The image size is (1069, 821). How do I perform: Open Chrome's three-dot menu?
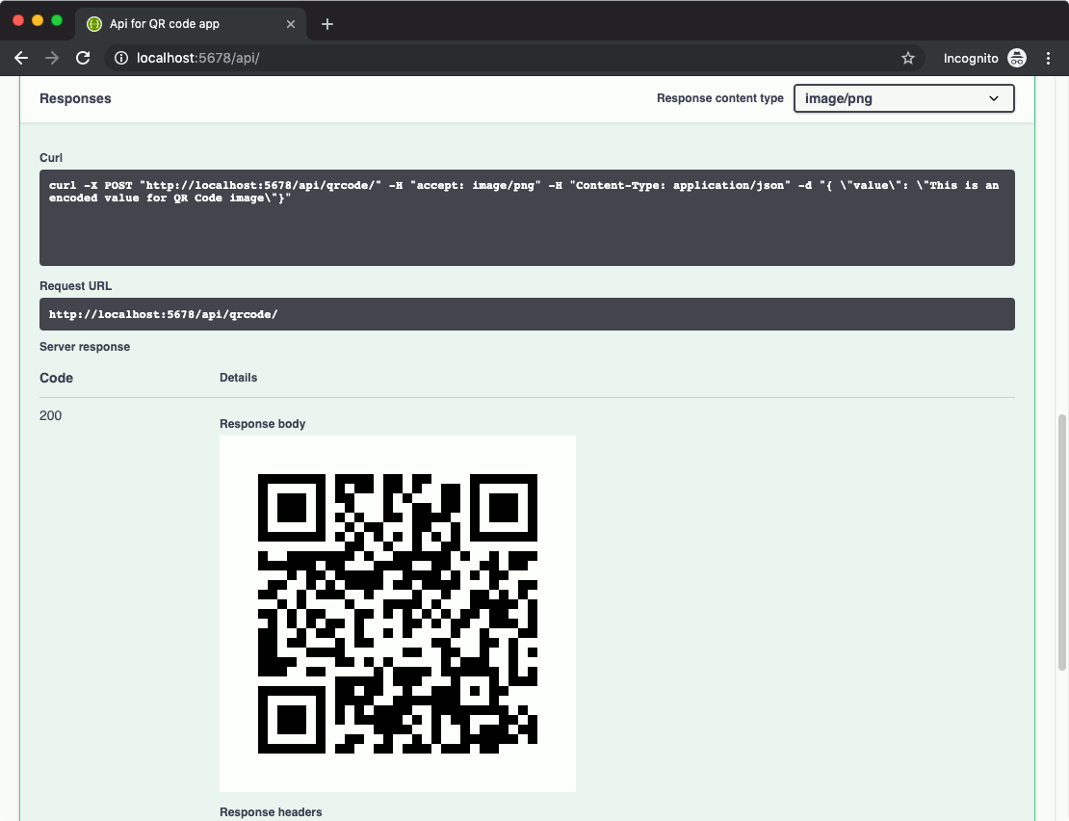pyautogui.click(x=1049, y=58)
